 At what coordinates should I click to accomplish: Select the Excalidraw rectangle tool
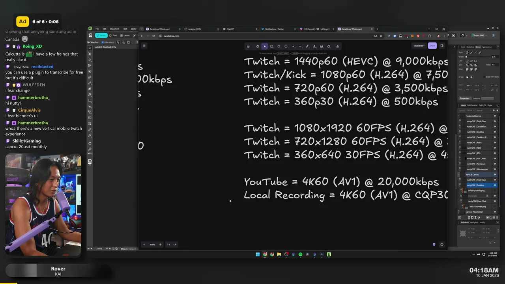tap(271, 46)
